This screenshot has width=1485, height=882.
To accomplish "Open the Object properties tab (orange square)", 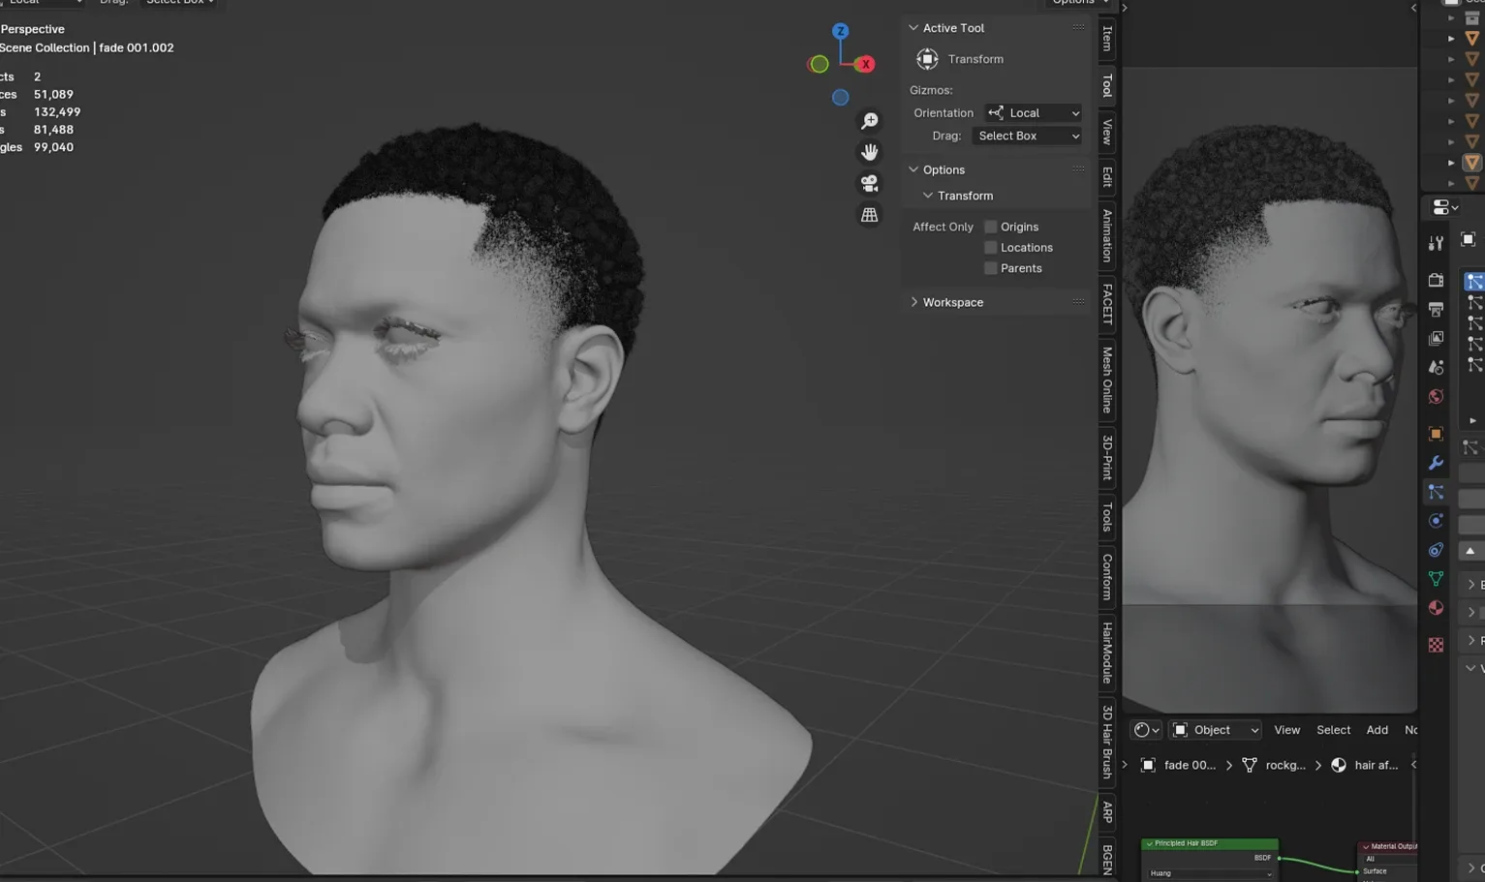I will pyautogui.click(x=1436, y=434).
